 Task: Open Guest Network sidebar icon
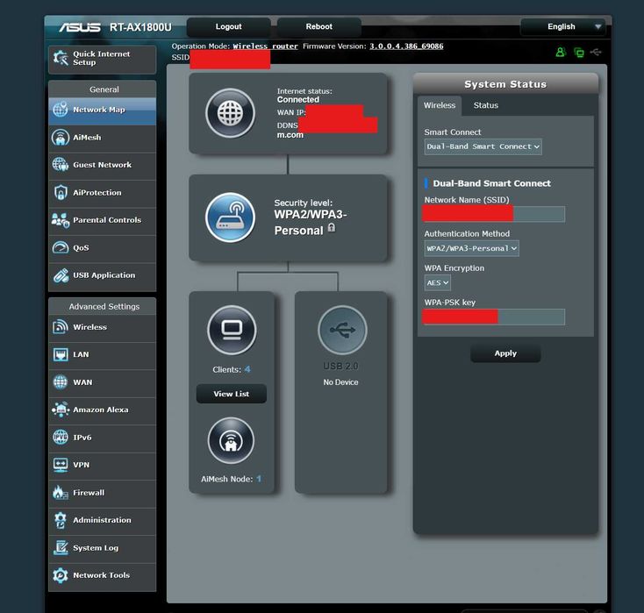click(x=61, y=165)
